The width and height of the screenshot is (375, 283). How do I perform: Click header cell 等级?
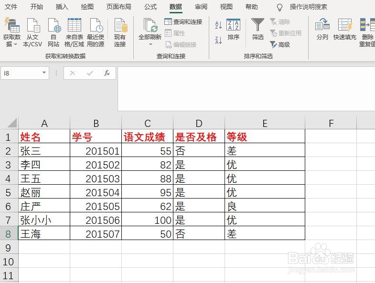(x=265, y=136)
